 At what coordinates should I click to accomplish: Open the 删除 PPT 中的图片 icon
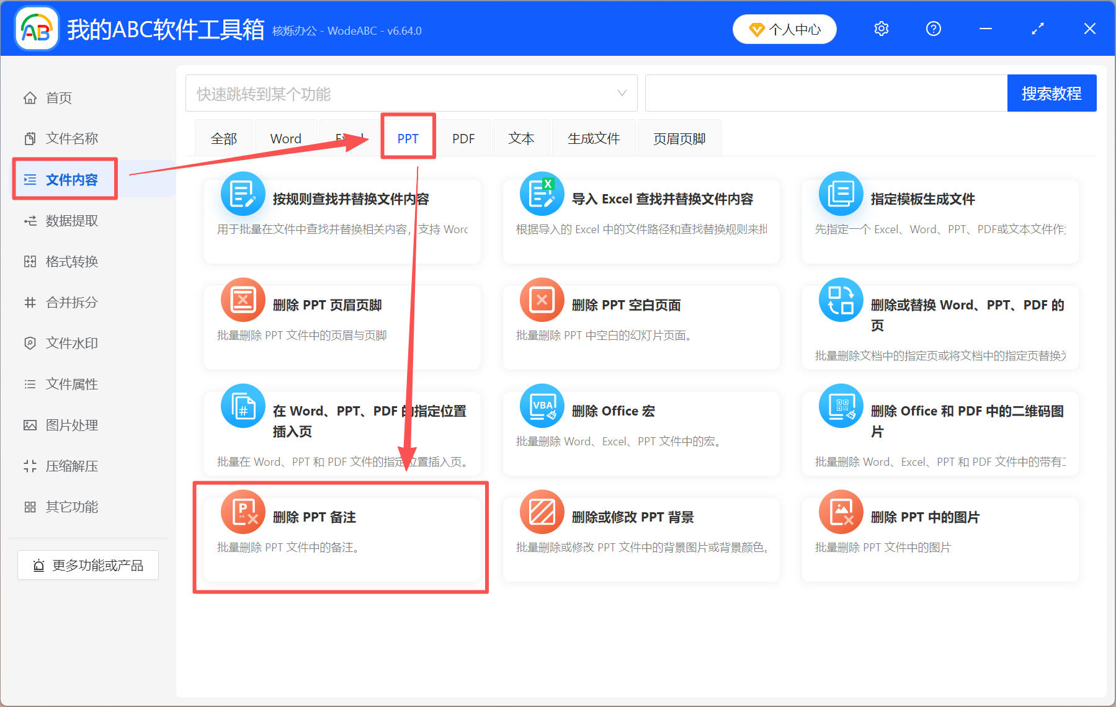point(840,512)
